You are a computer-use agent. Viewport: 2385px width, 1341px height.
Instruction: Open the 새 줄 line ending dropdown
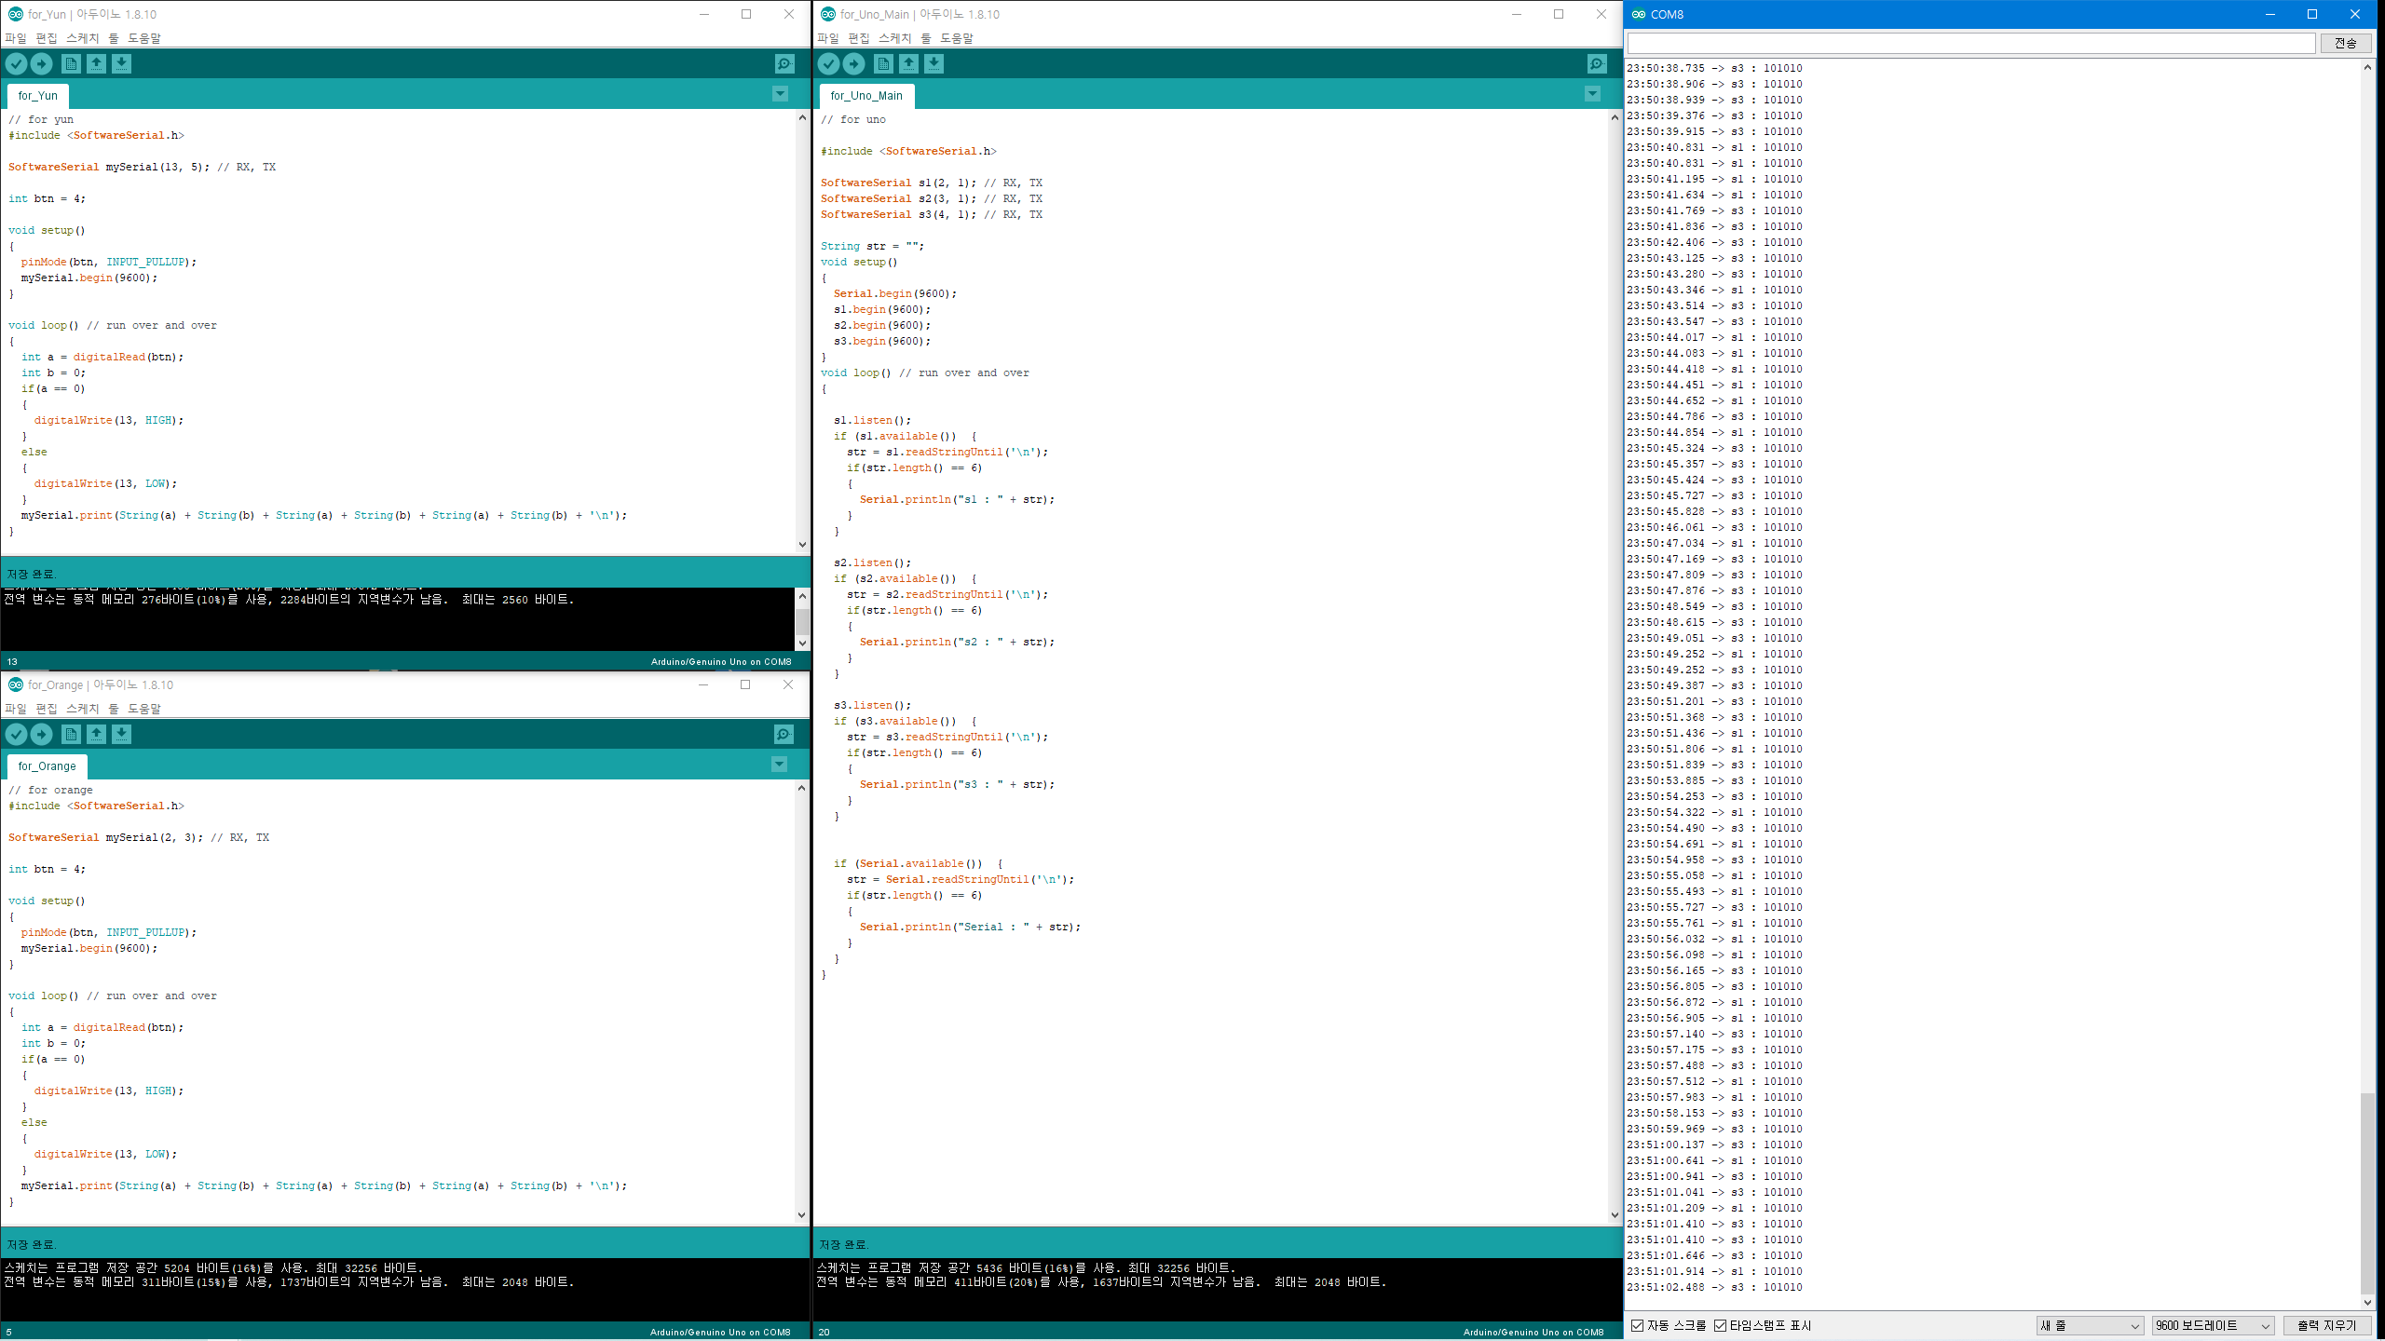pyautogui.click(x=2090, y=1325)
